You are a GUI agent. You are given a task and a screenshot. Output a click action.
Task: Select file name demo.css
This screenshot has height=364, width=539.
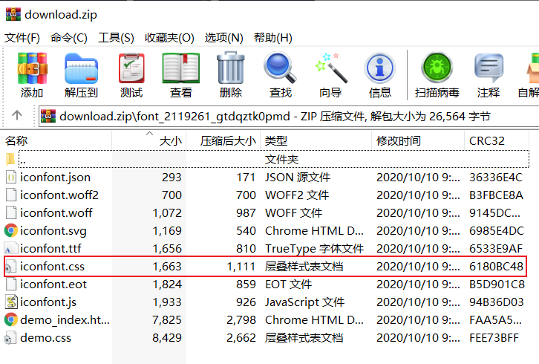pyautogui.click(x=45, y=337)
